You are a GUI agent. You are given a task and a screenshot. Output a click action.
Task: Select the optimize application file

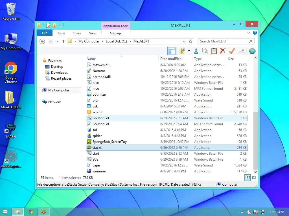tap(167, 94)
